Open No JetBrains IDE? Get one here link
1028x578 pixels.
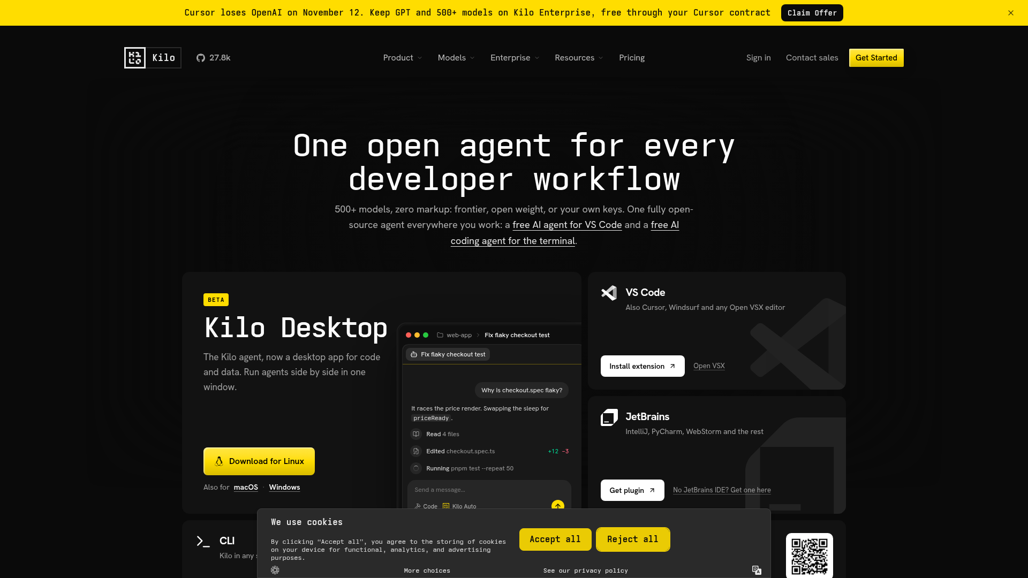coord(722,490)
